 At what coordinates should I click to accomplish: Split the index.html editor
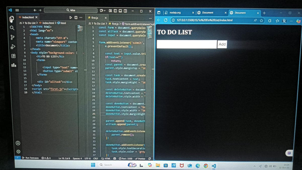coord(76,17)
